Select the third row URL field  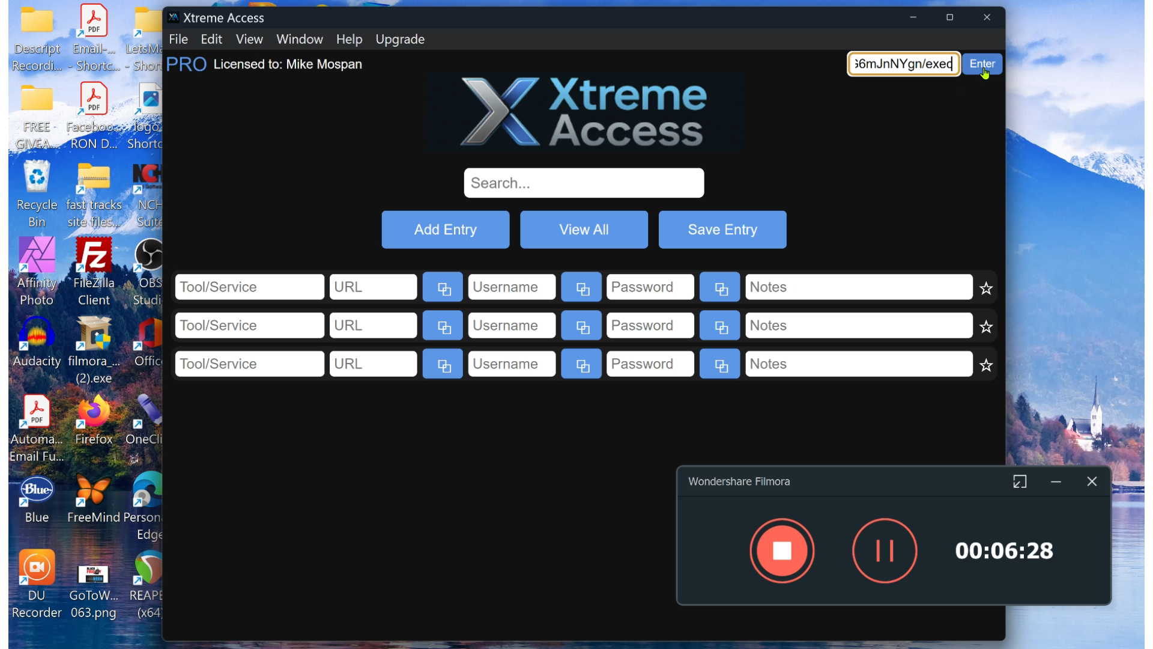pos(373,364)
